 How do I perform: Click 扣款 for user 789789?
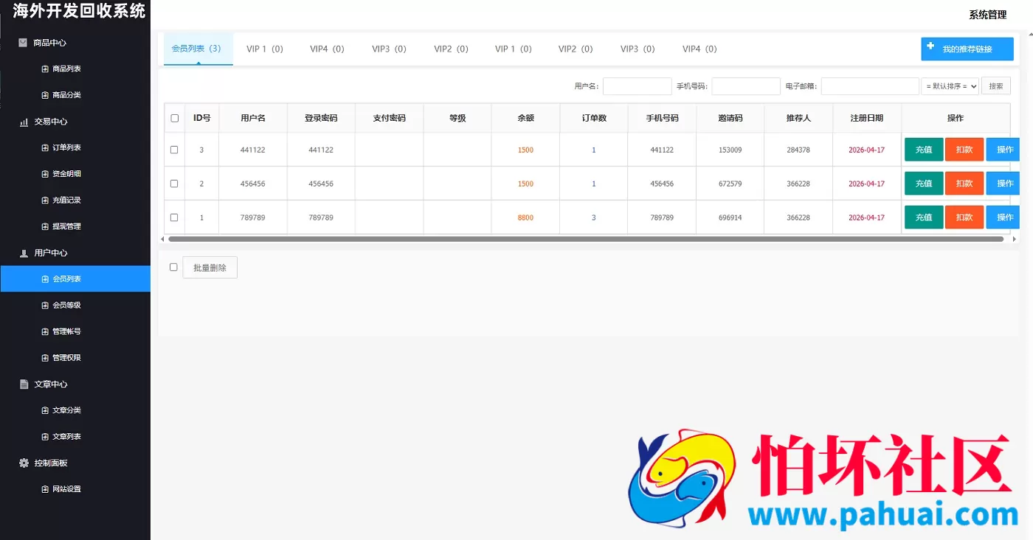pos(964,217)
